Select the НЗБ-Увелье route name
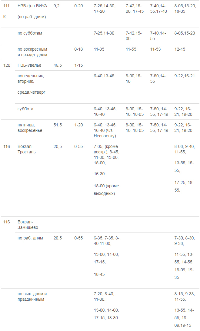 click(29, 65)
